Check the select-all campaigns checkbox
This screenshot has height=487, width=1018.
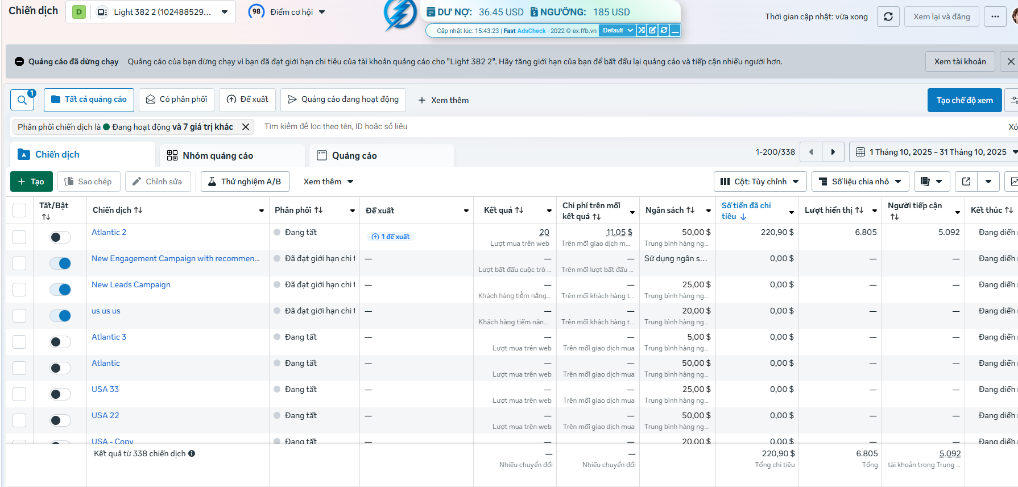[19, 211]
